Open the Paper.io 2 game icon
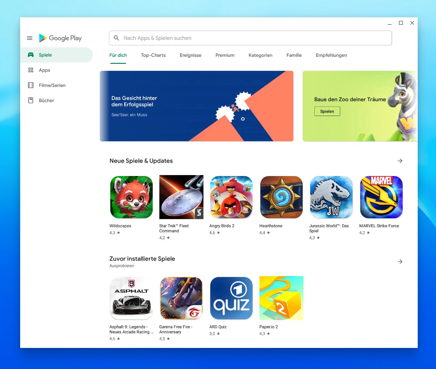 (x=281, y=298)
